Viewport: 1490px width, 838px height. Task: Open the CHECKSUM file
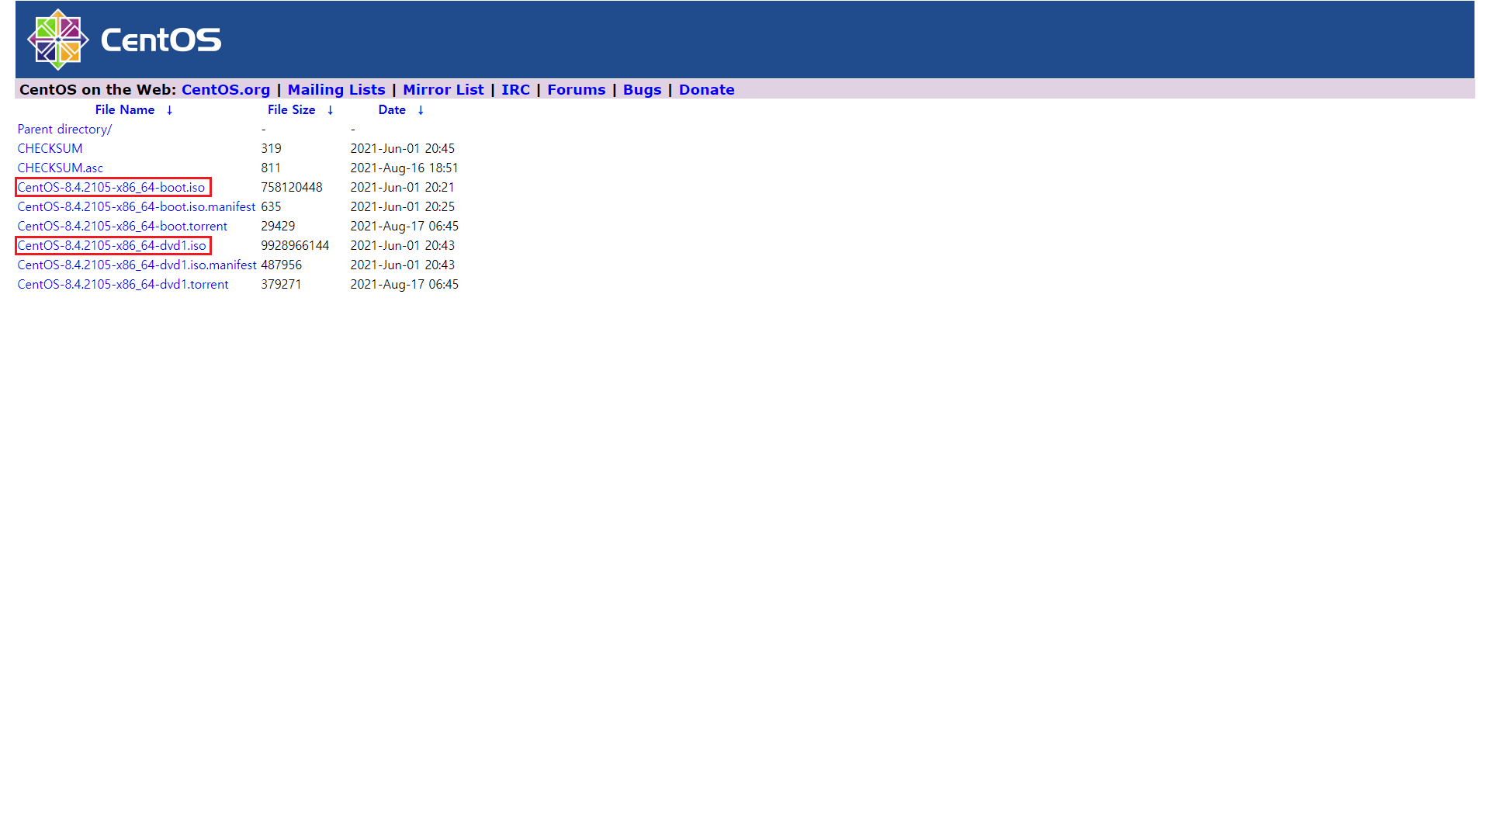point(50,149)
